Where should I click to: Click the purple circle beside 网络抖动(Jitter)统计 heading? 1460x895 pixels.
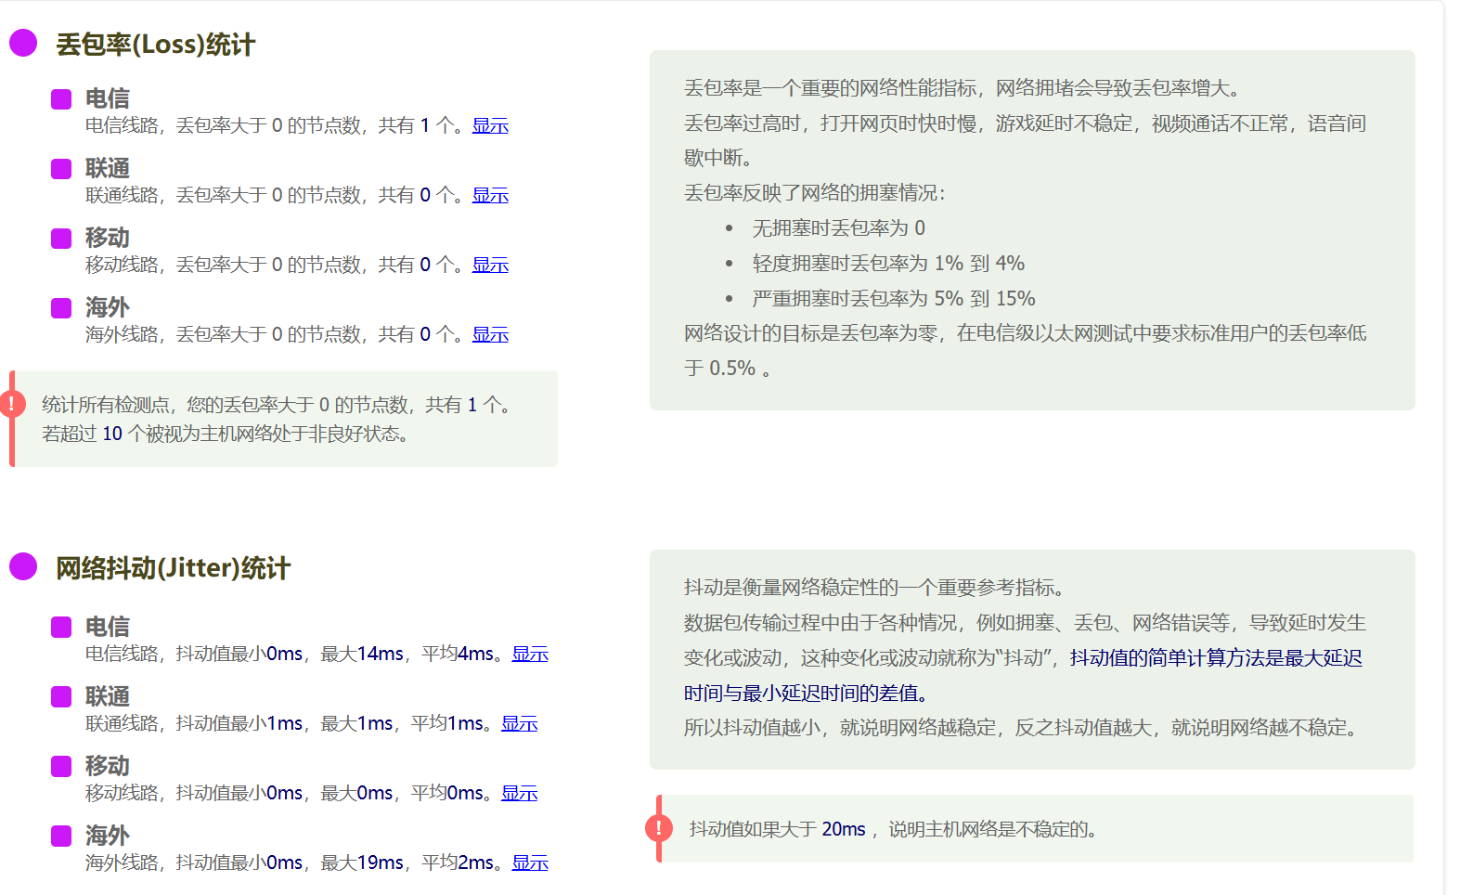23,566
